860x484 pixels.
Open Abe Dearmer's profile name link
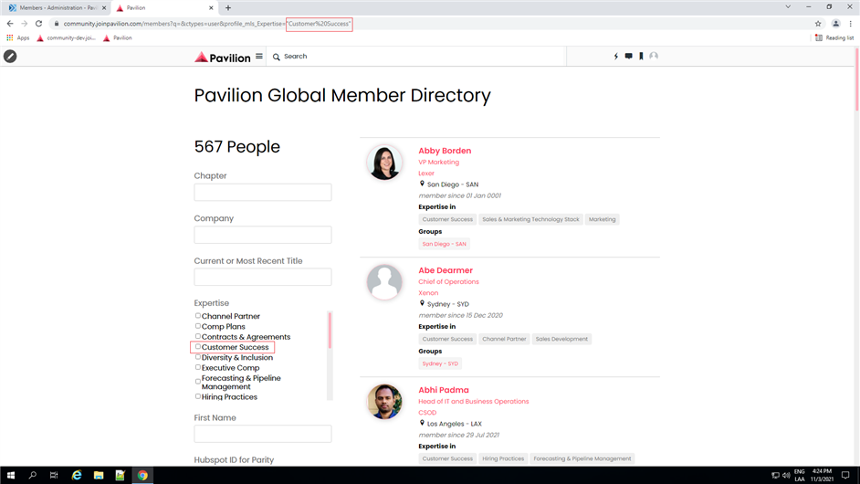(x=446, y=270)
